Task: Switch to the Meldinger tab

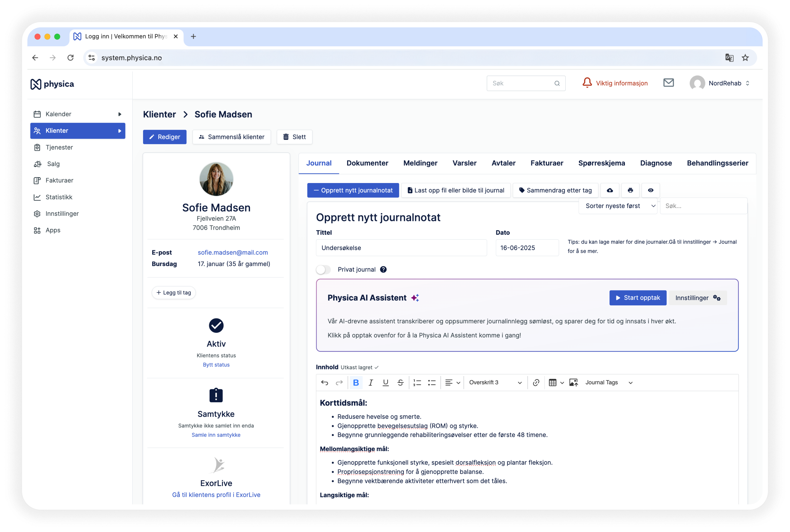Action: (420, 163)
